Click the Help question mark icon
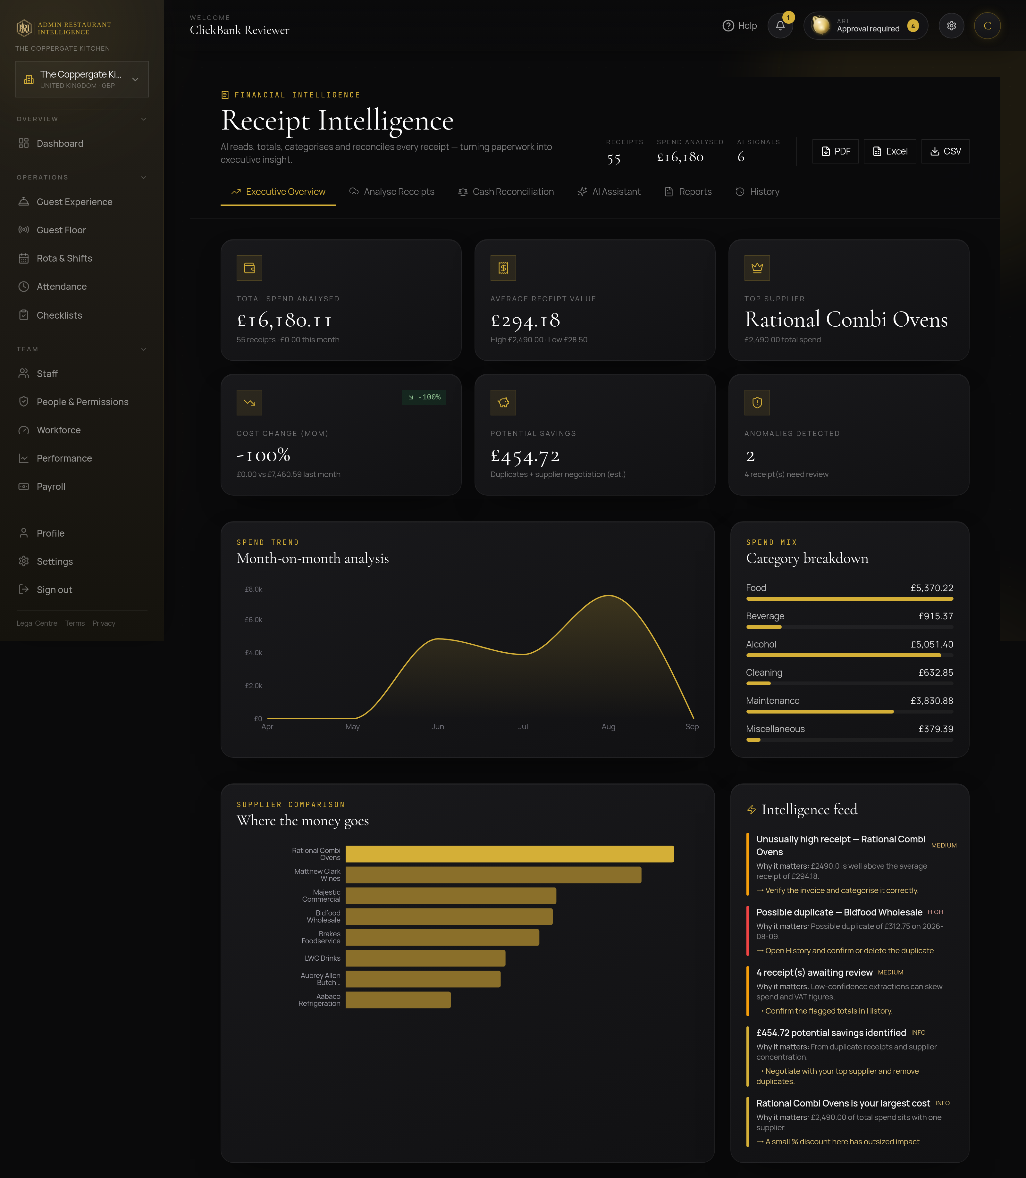 pos(728,26)
